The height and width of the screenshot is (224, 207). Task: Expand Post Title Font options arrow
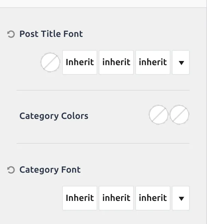coord(181,62)
